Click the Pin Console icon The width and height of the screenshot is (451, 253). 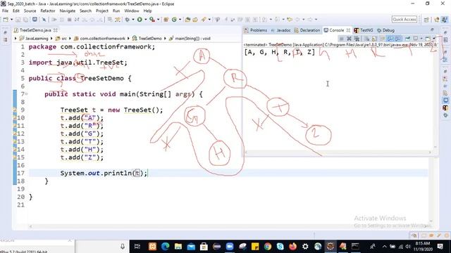[407, 39]
